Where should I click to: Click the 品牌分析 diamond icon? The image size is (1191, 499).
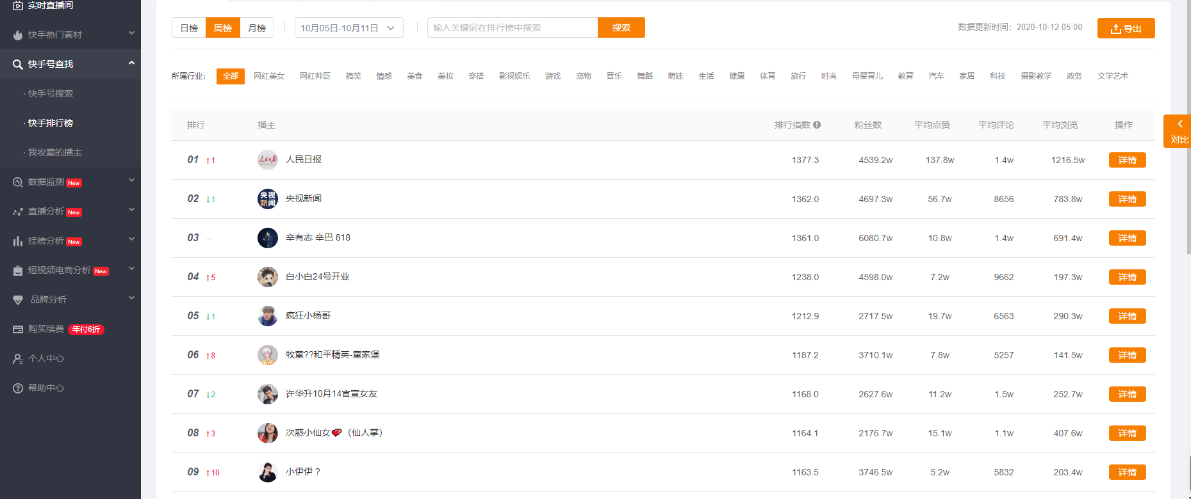(x=18, y=300)
